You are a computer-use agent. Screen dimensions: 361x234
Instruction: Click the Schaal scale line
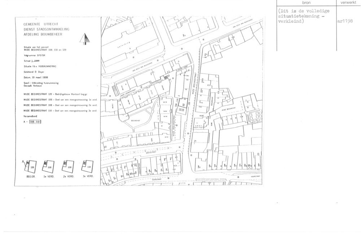coord(31,61)
